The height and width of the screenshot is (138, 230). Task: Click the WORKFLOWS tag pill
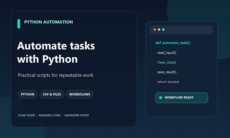click(79, 94)
